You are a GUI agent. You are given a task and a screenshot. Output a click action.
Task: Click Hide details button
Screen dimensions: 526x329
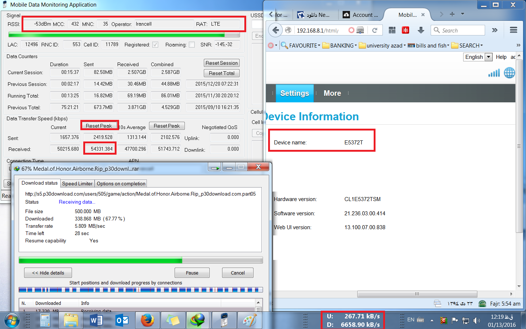(x=48, y=273)
